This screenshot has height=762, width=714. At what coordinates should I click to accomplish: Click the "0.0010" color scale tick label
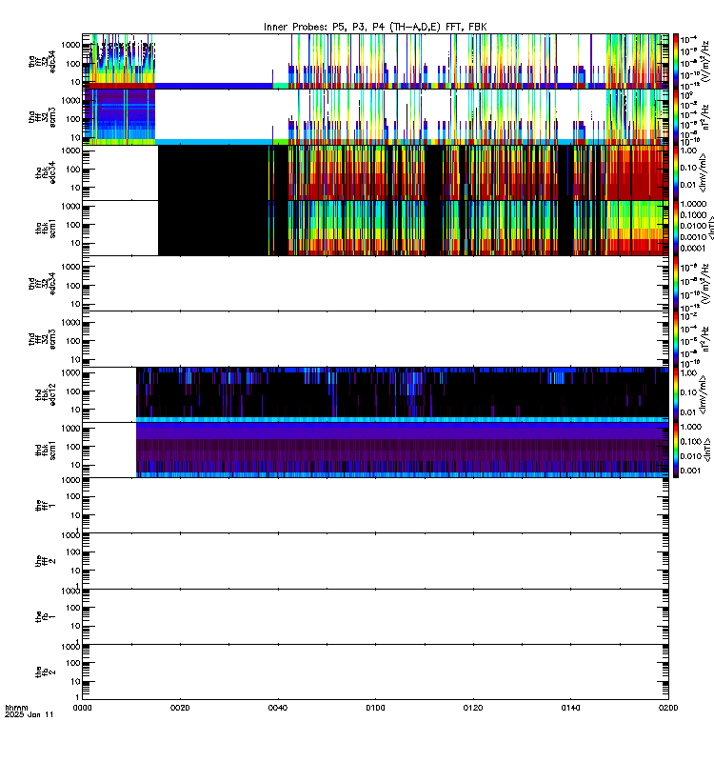693,237
